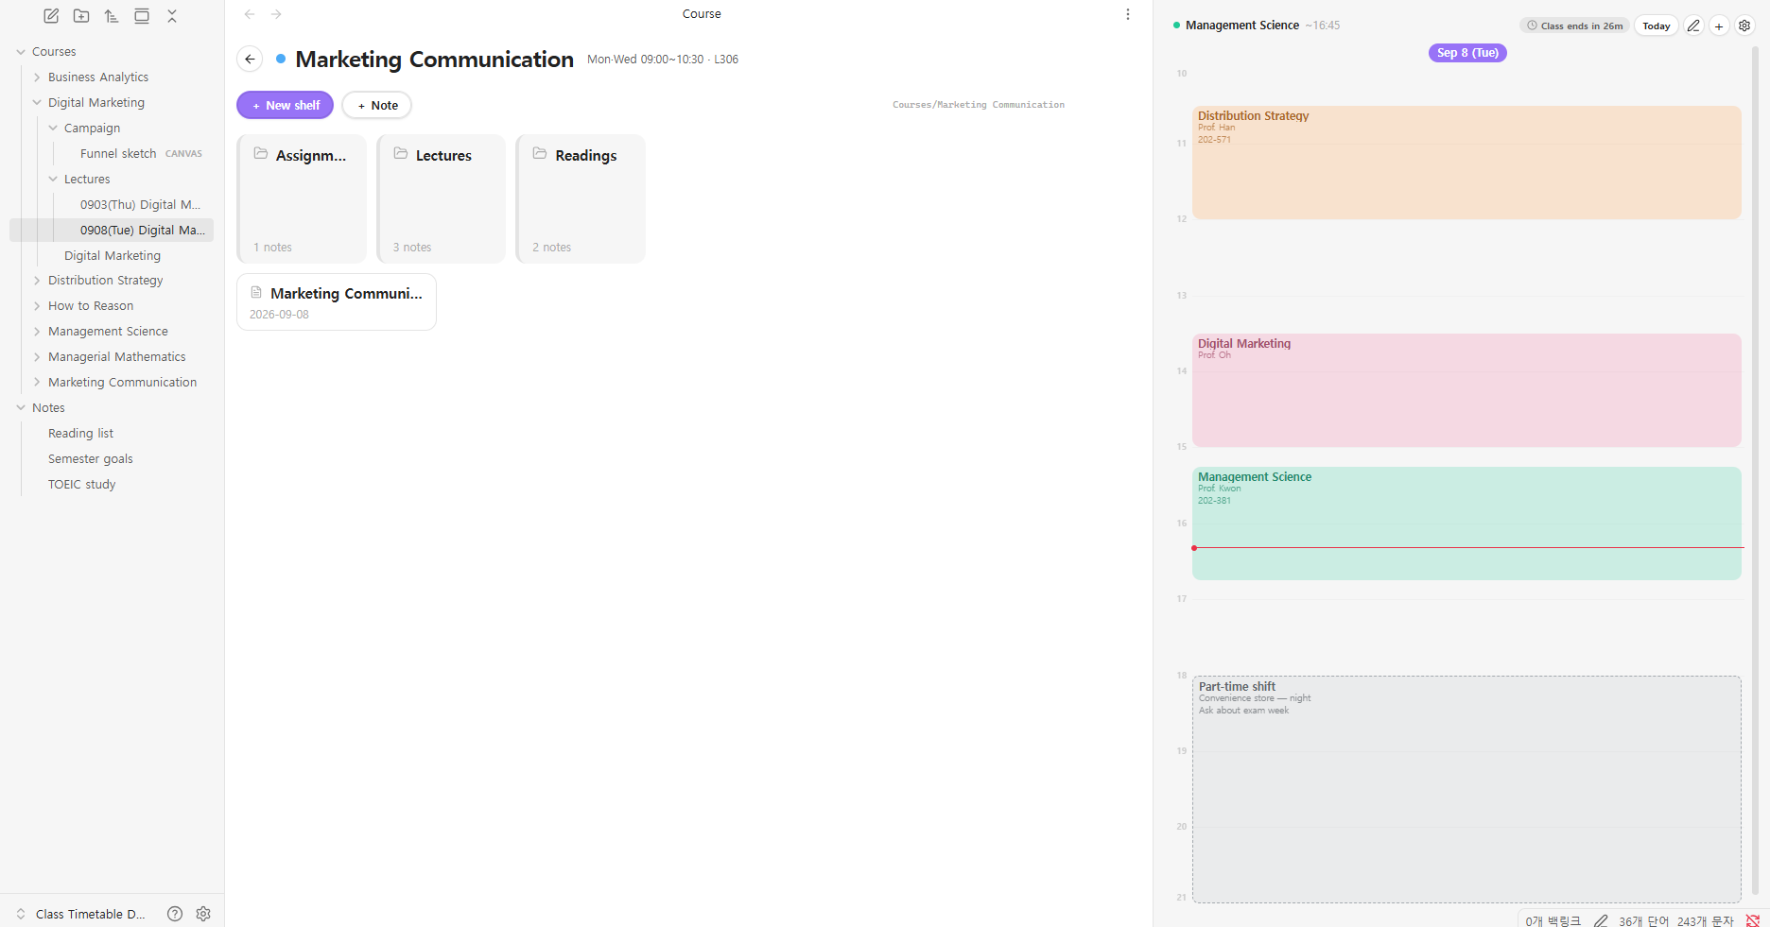Expand the Business Analytics folder
The image size is (1770, 927).
(x=37, y=77)
